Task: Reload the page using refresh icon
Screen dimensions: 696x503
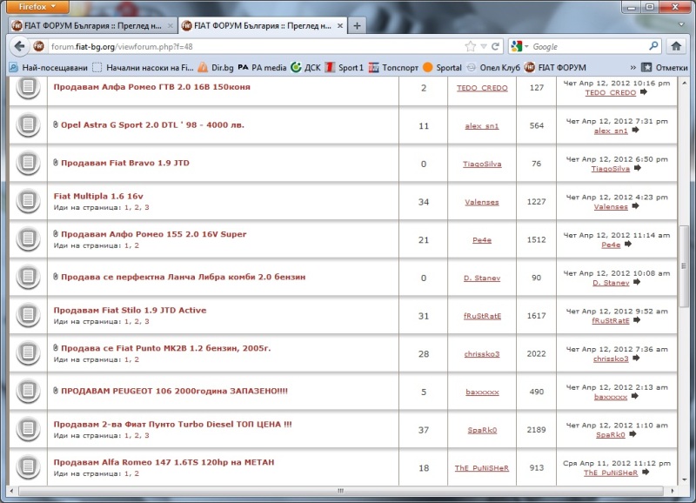Action: pos(496,47)
